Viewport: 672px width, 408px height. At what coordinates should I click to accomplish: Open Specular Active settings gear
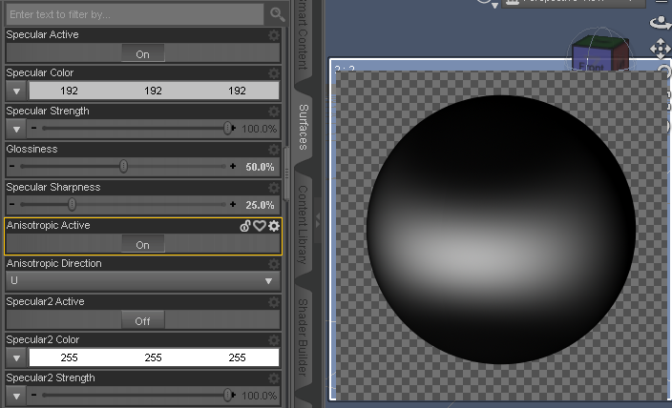tap(273, 34)
